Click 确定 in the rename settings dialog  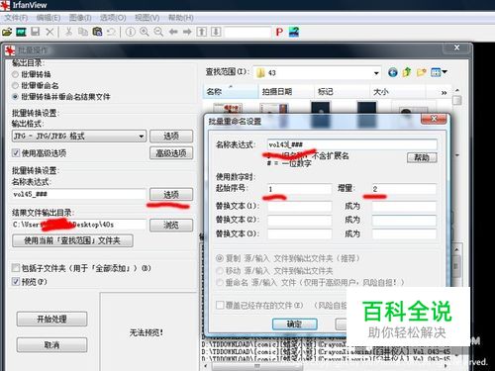pyautogui.click(x=295, y=325)
